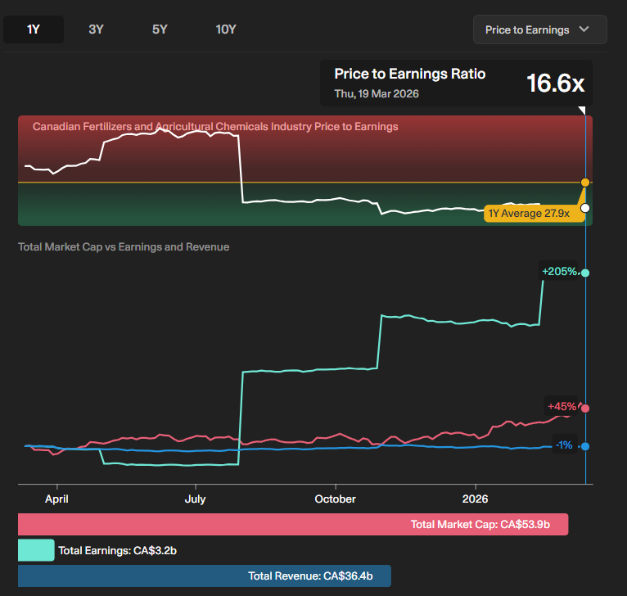Click the 16.6x ratio tooltip value

[x=554, y=84]
